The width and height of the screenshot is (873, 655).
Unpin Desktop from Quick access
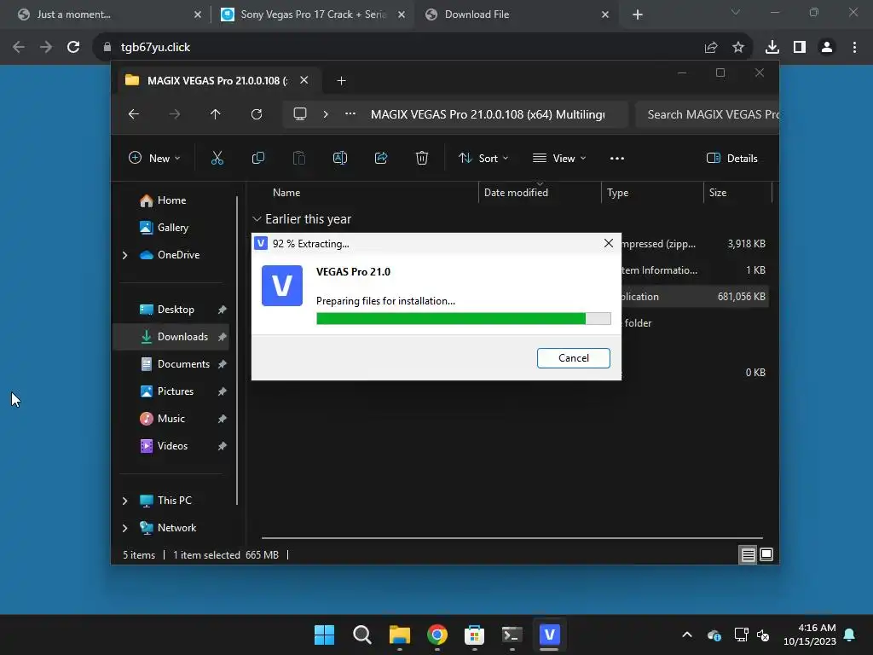tap(223, 309)
